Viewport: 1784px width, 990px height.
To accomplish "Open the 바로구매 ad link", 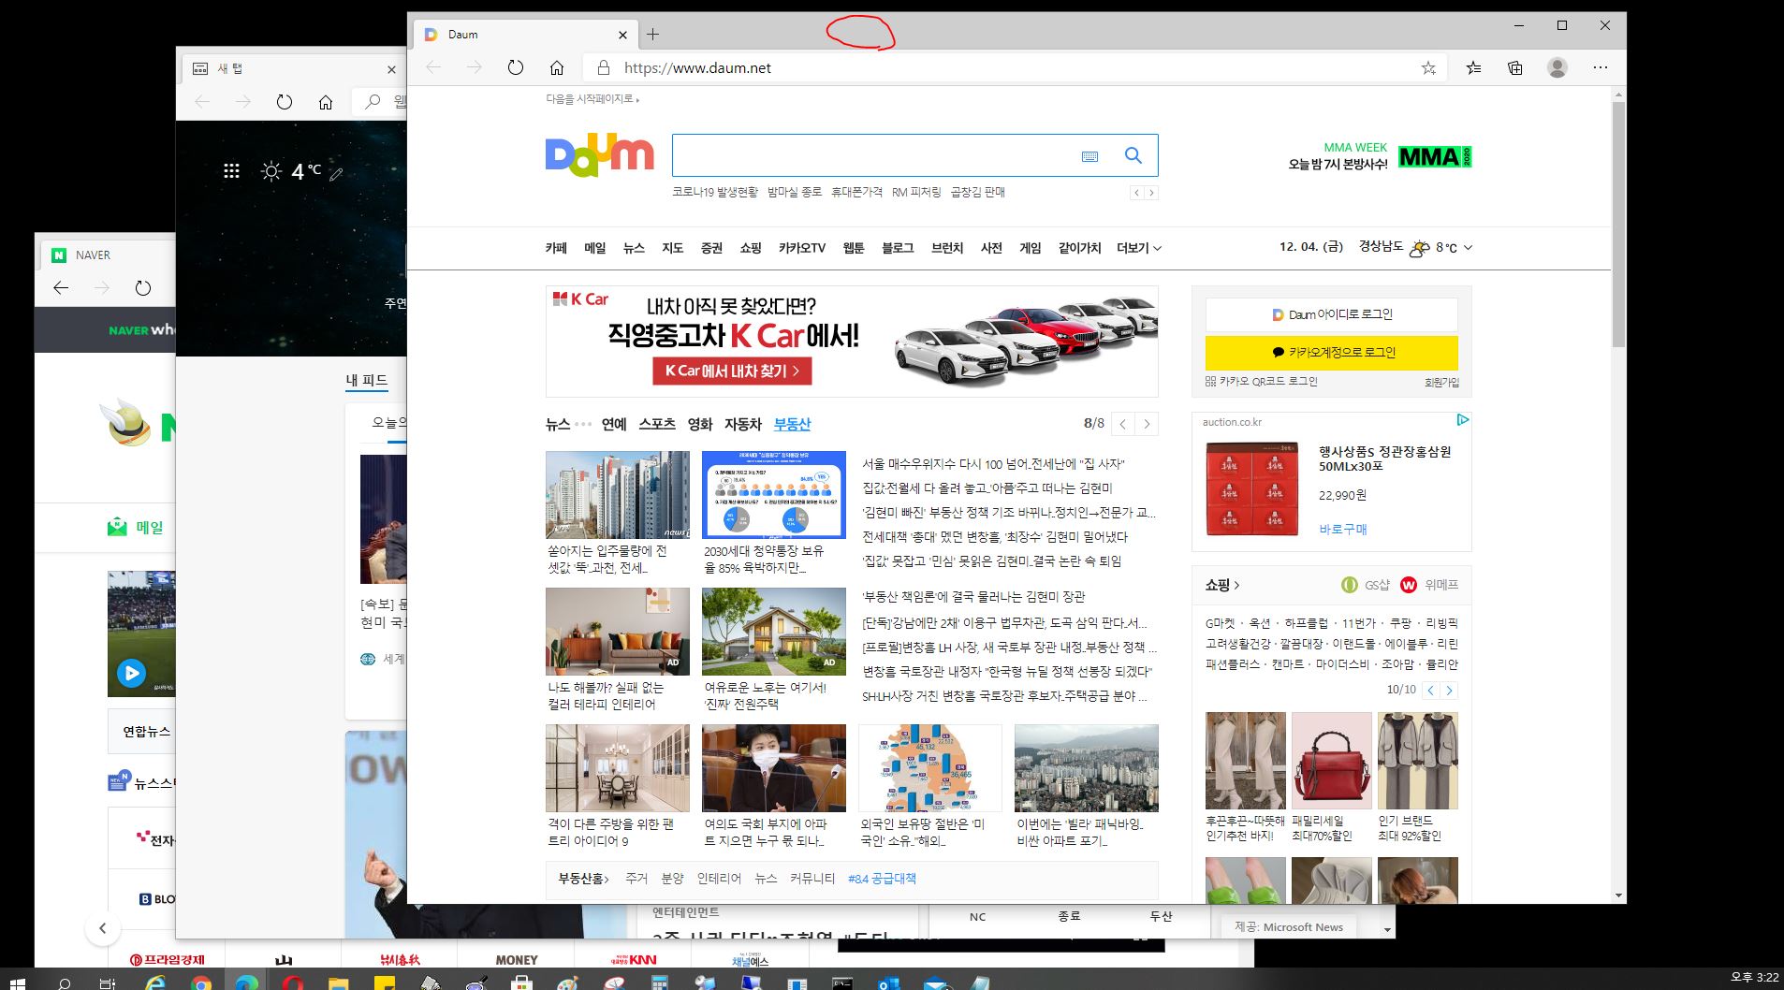I will click(1343, 529).
